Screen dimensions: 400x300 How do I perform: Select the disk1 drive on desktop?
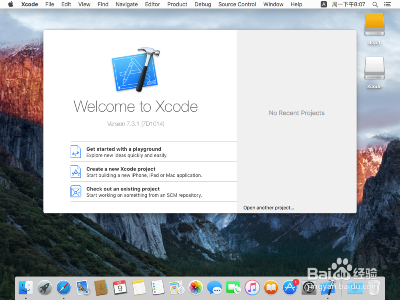pos(374,25)
